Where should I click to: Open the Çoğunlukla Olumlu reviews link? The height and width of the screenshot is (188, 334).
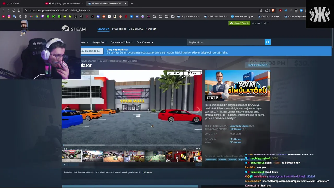pos(239,126)
